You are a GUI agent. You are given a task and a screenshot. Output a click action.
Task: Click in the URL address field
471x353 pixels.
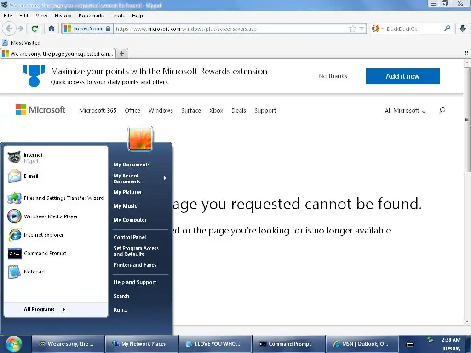point(231,29)
